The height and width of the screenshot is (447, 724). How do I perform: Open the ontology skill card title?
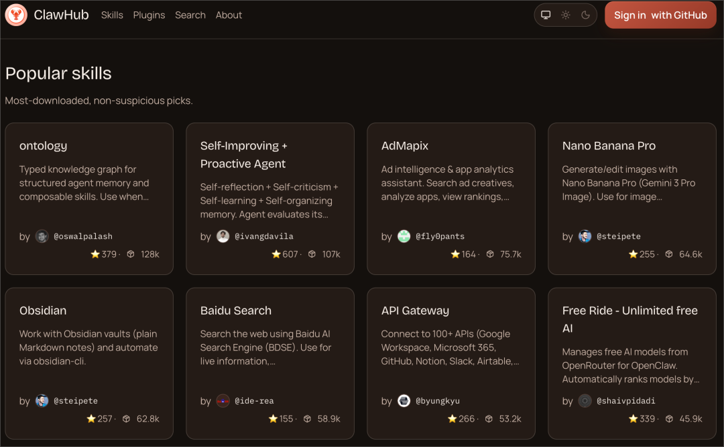[44, 146]
